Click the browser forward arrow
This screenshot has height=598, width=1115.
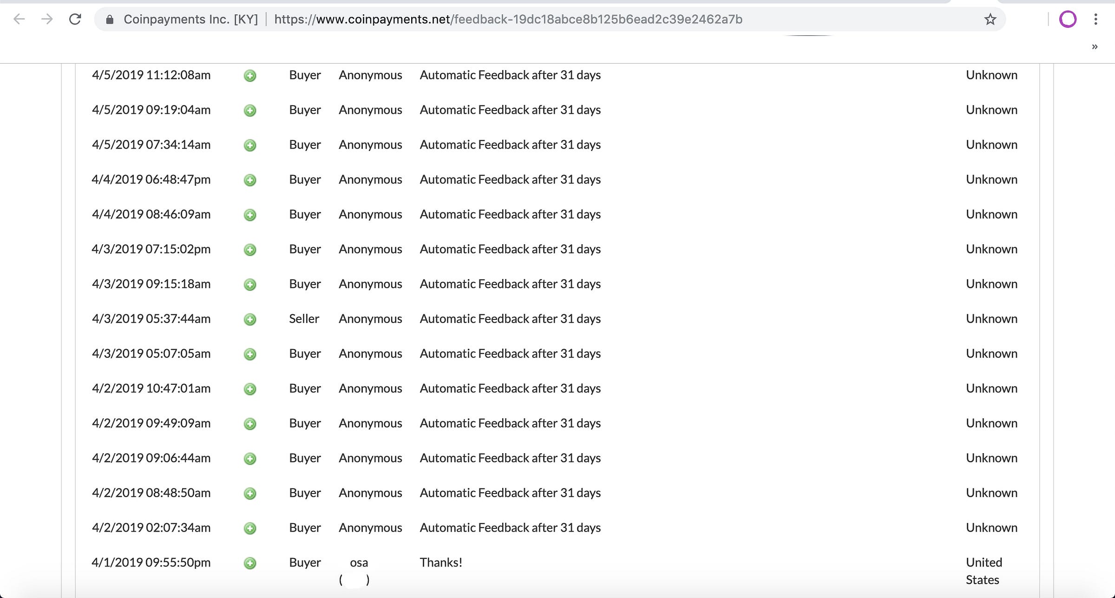point(47,19)
